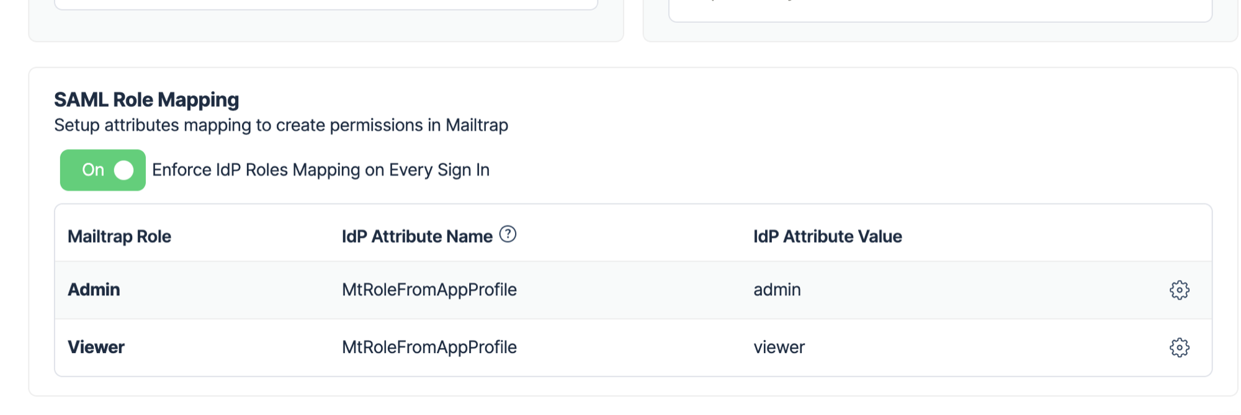Image resolution: width=1241 pixels, height=415 pixels.
Task: Select the Admin role name cell
Action: [94, 290]
